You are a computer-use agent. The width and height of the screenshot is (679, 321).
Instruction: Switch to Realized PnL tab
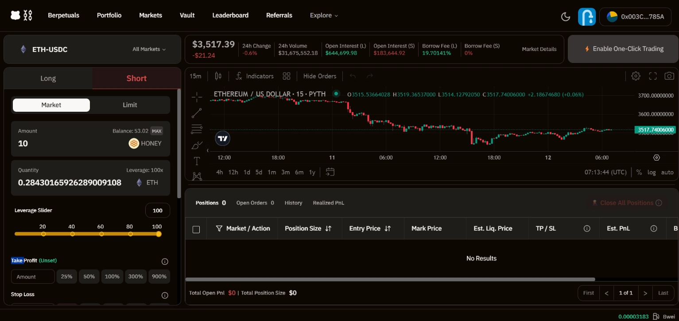(329, 203)
